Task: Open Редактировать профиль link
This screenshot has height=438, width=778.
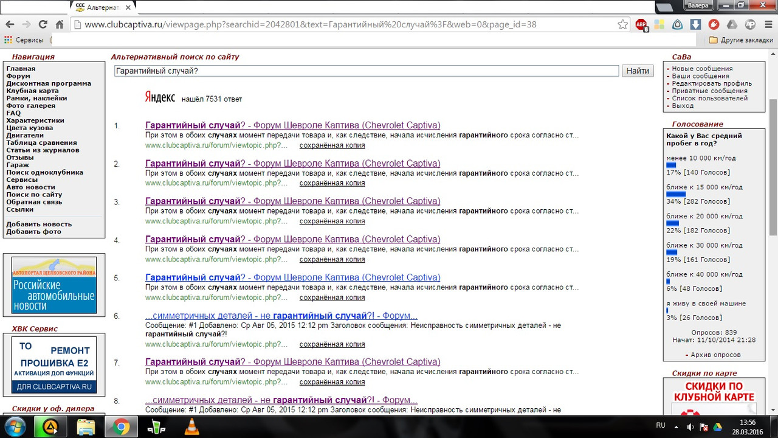Action: 712,83
